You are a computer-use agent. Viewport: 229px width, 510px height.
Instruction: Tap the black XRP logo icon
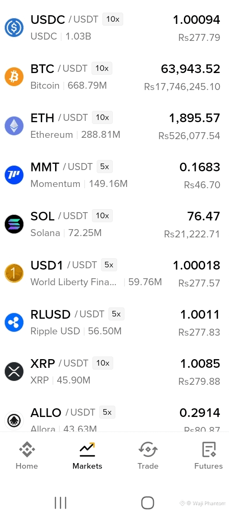[14, 371]
